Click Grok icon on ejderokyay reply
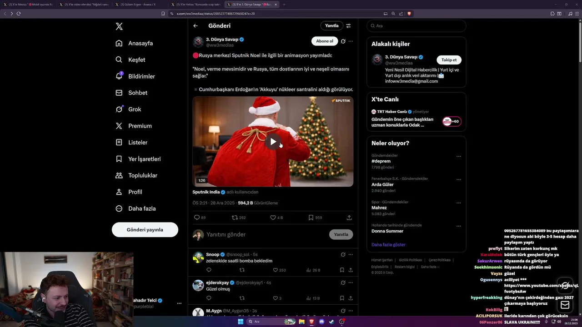This screenshot has width=582, height=327. point(343,282)
